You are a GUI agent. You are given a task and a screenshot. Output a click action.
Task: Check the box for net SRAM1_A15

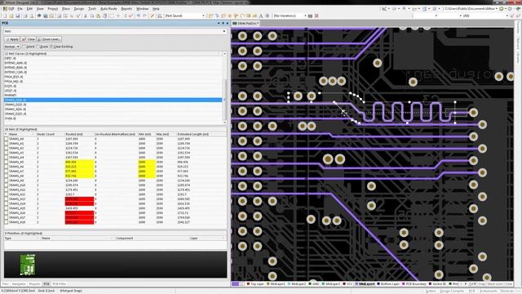tap(6, 208)
